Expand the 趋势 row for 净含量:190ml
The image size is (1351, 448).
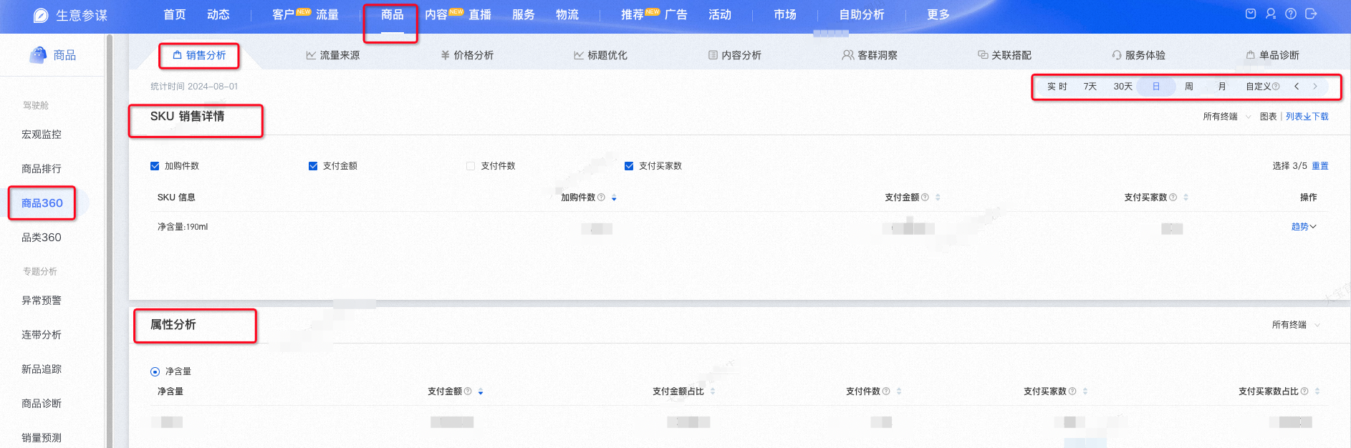[1304, 227]
